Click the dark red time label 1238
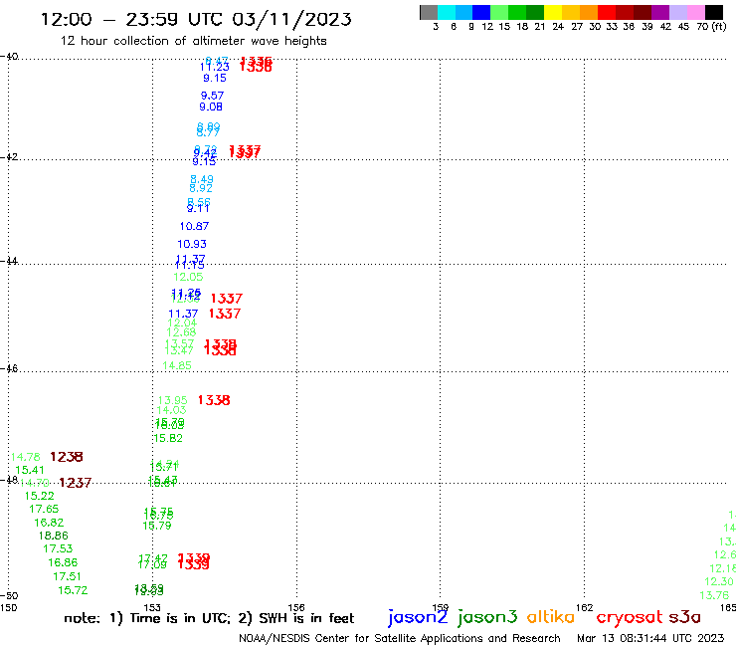 click(x=67, y=457)
